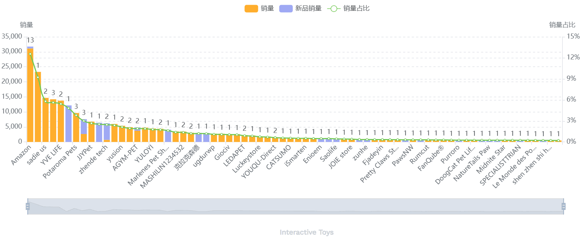This screenshot has height=241, width=582.
Task: Select the tall orange Amazon bar
Action: [30, 95]
